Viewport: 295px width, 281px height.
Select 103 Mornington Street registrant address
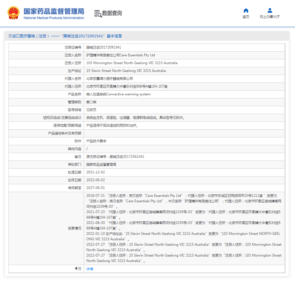coord(132,63)
